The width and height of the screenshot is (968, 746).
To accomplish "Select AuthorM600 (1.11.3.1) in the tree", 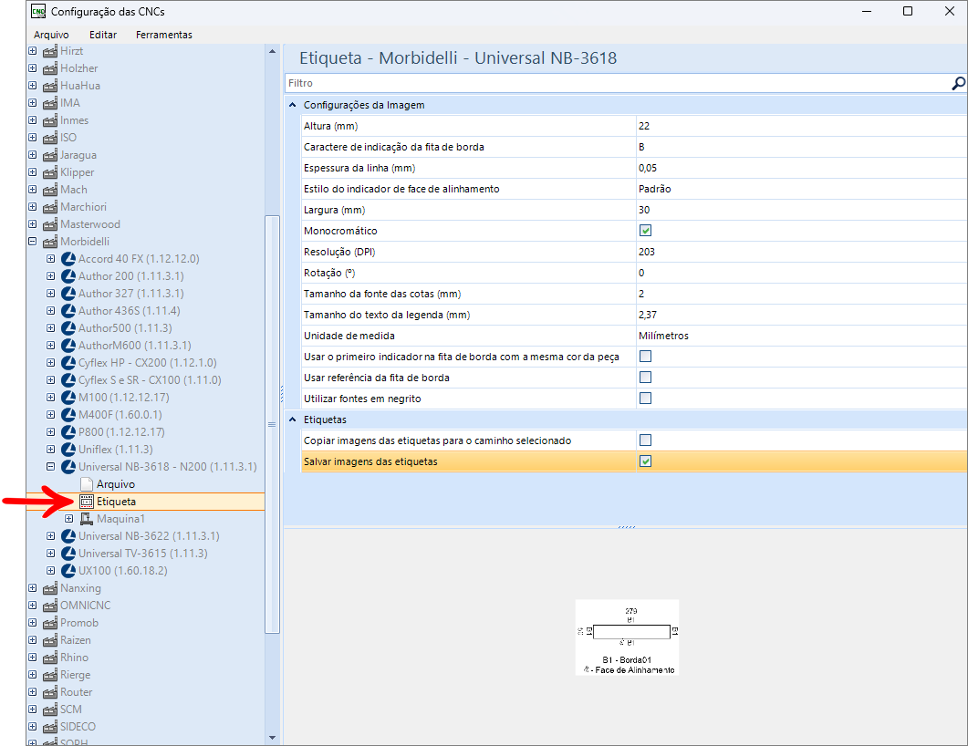I will click(135, 346).
